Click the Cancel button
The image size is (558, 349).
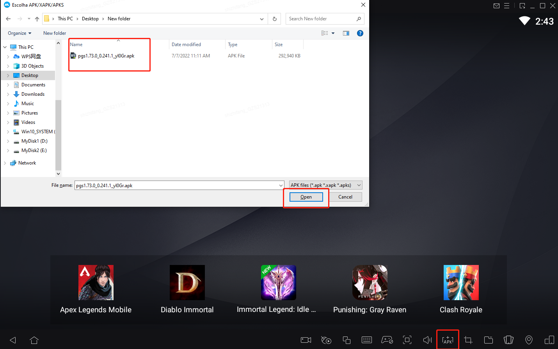click(x=345, y=197)
